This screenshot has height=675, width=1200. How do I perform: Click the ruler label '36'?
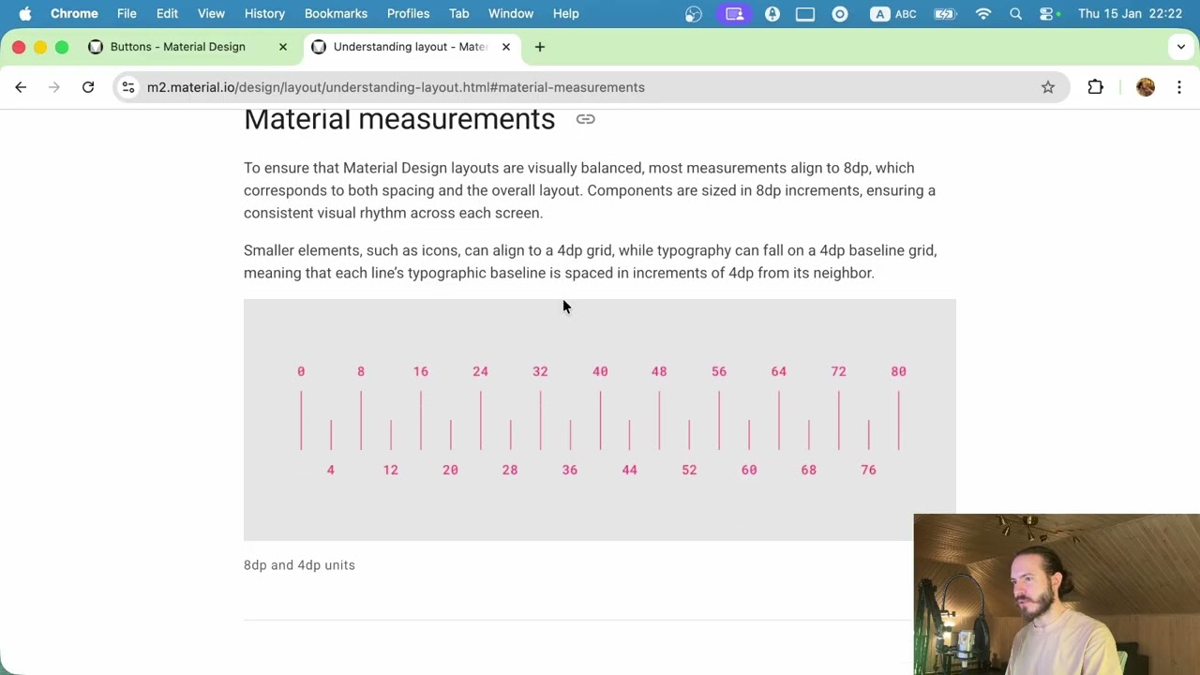(x=570, y=470)
